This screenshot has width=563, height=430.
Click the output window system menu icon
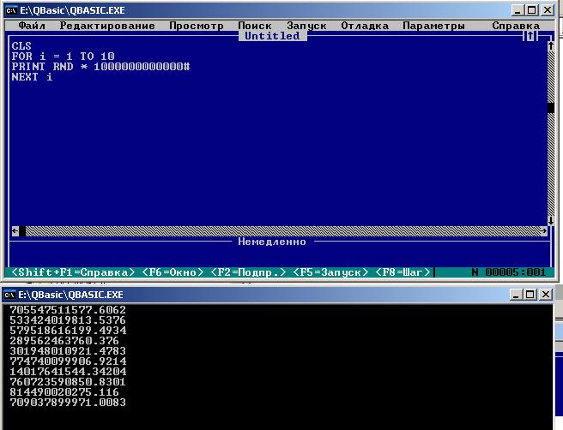coord(10,295)
